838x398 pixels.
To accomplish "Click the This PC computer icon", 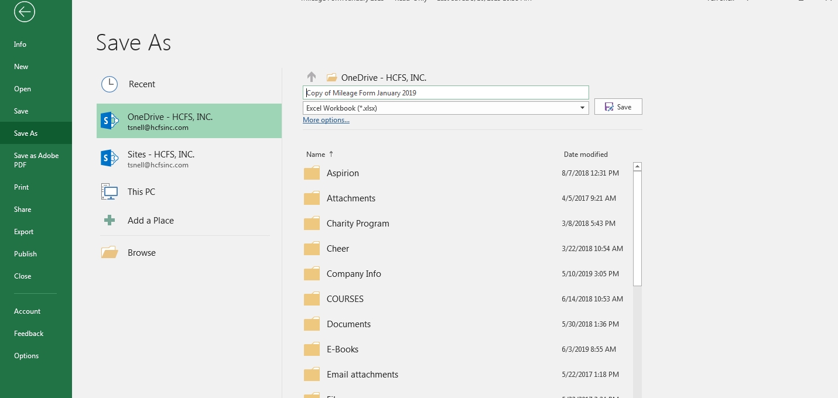I will pyautogui.click(x=110, y=192).
